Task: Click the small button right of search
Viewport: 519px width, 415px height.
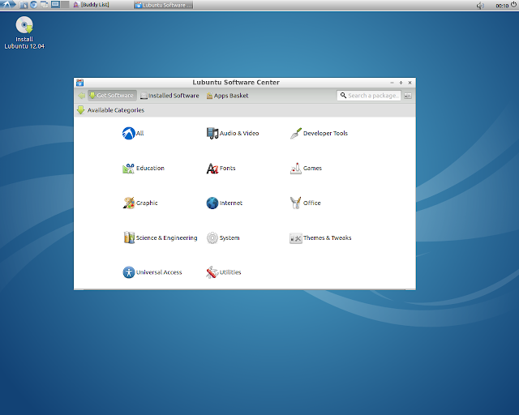Action: (x=408, y=96)
